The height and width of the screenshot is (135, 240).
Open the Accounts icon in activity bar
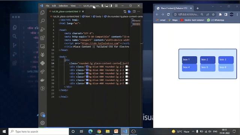point(42,114)
